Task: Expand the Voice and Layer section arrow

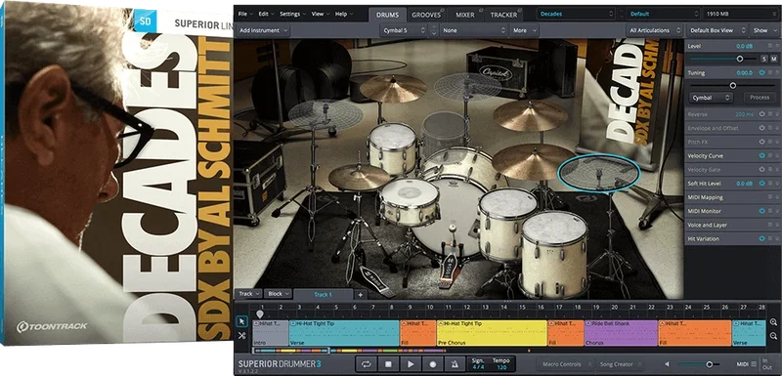Action: pos(777,225)
